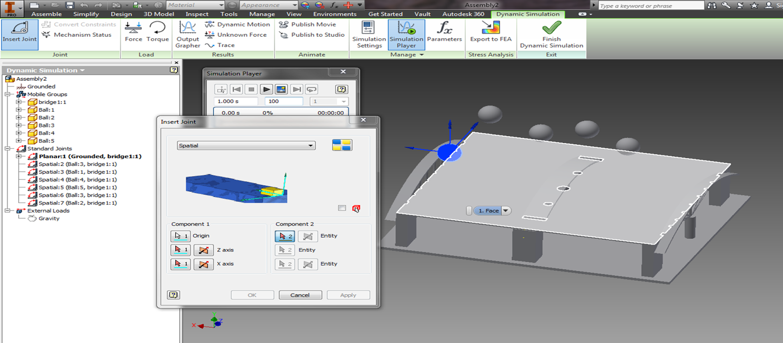Click the construction mode icon in Simulation Player
The image size is (783, 343).
click(x=221, y=89)
